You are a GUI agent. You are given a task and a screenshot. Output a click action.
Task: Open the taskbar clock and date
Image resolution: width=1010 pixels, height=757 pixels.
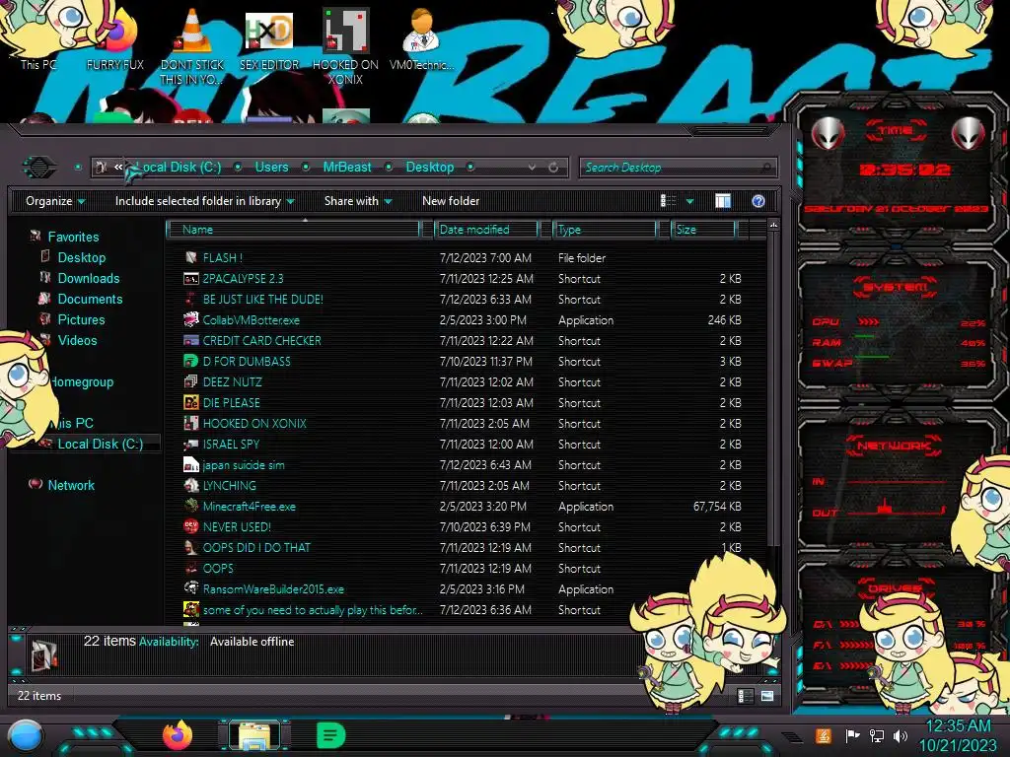(958, 735)
